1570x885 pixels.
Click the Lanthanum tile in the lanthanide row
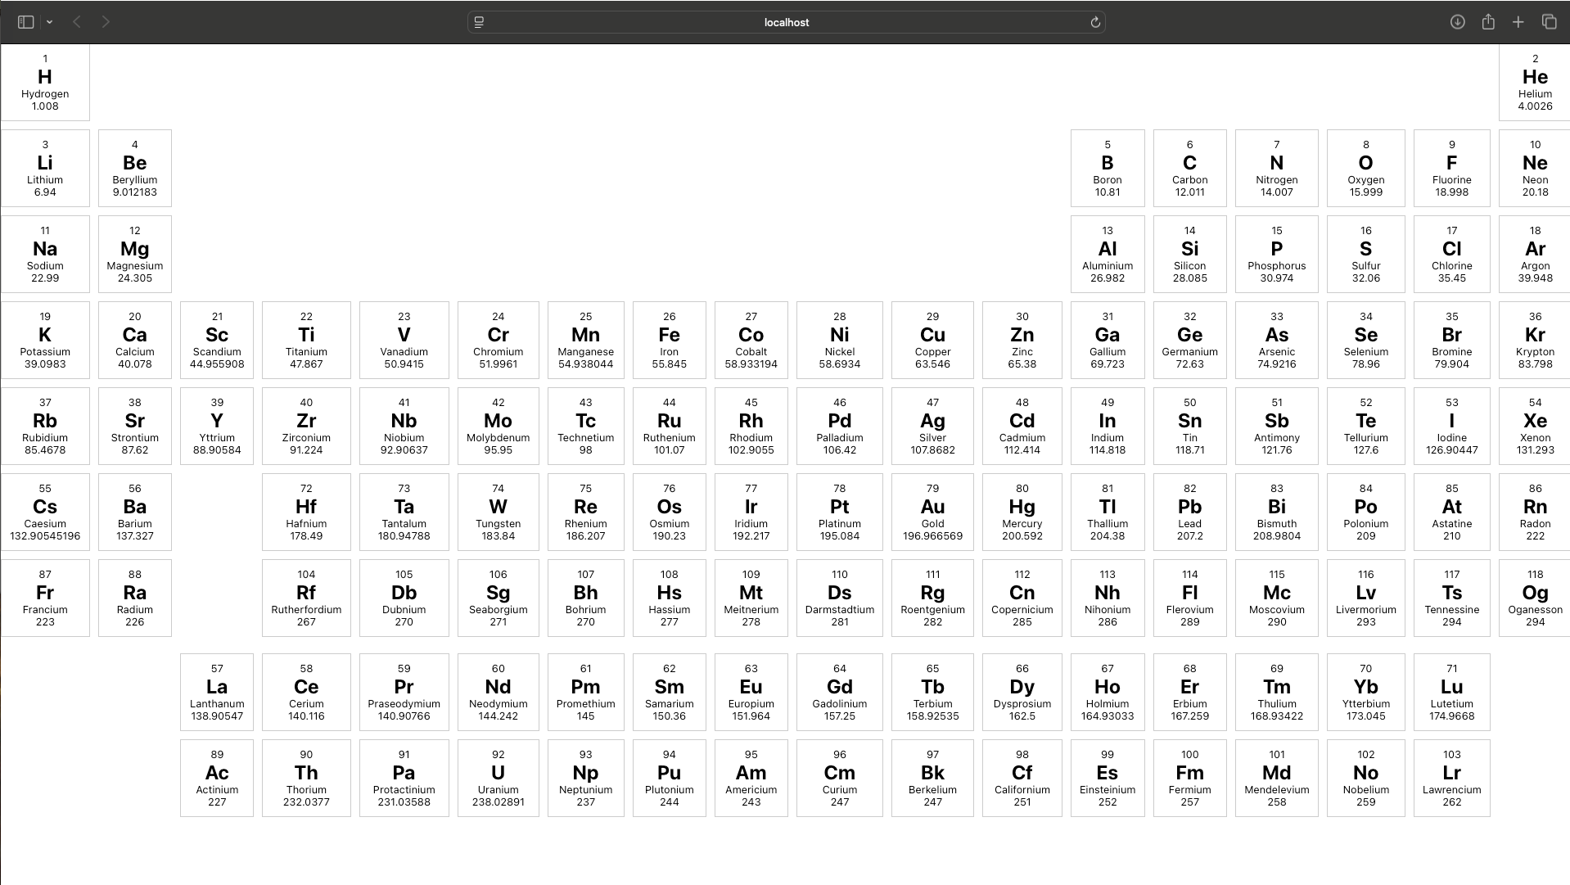216,692
